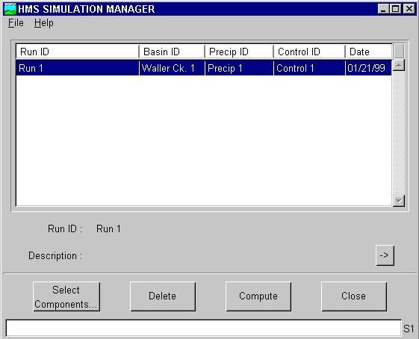Image resolution: width=419 pixels, height=339 pixels.
Task: Close the simulation manager with Close button
Action: click(354, 296)
